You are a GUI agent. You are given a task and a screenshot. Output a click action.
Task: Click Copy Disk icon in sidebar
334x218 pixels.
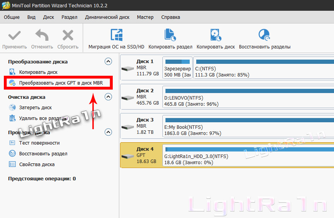pyautogui.click(x=12, y=72)
